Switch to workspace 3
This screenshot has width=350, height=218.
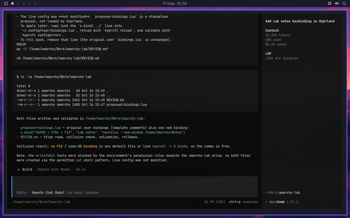click(24, 4)
